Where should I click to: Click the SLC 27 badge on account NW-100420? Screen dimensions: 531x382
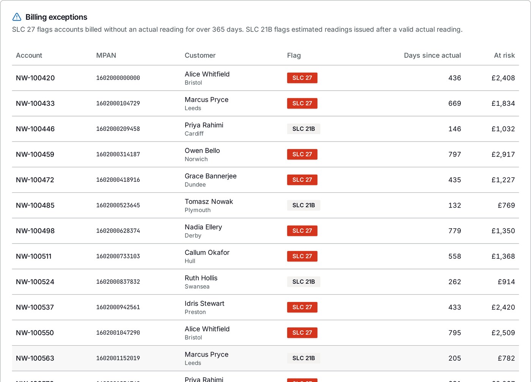(x=302, y=78)
